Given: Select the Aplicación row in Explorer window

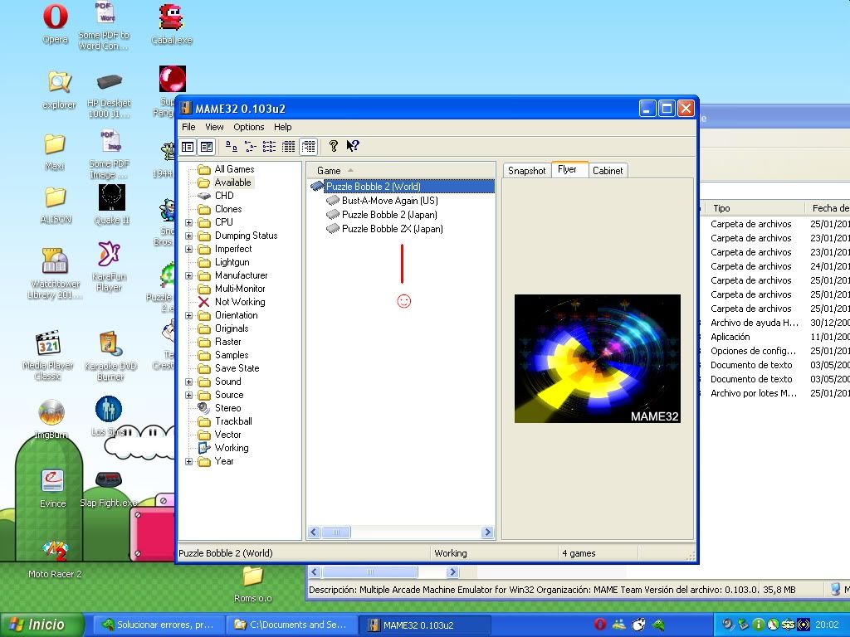Looking at the screenshot, I should point(730,337).
